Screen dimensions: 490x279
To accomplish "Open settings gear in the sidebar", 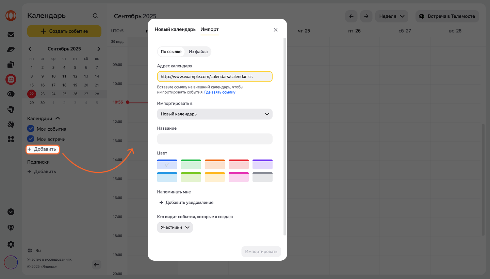I will click(x=11, y=244).
